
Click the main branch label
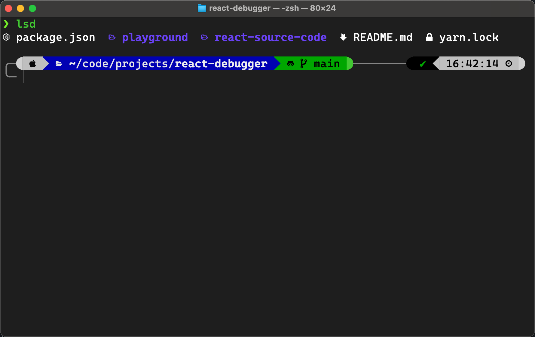tap(326, 63)
